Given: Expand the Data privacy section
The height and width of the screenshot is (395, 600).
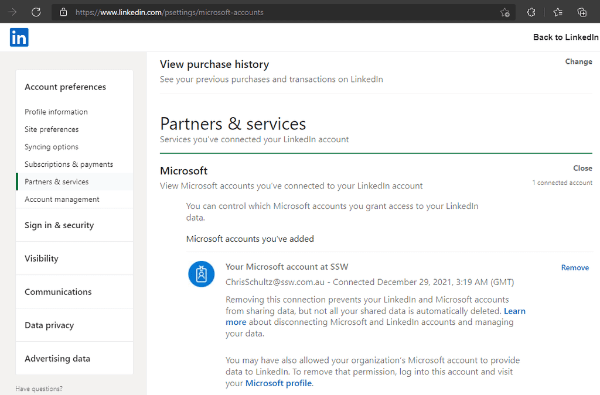Looking at the screenshot, I should (x=49, y=325).
